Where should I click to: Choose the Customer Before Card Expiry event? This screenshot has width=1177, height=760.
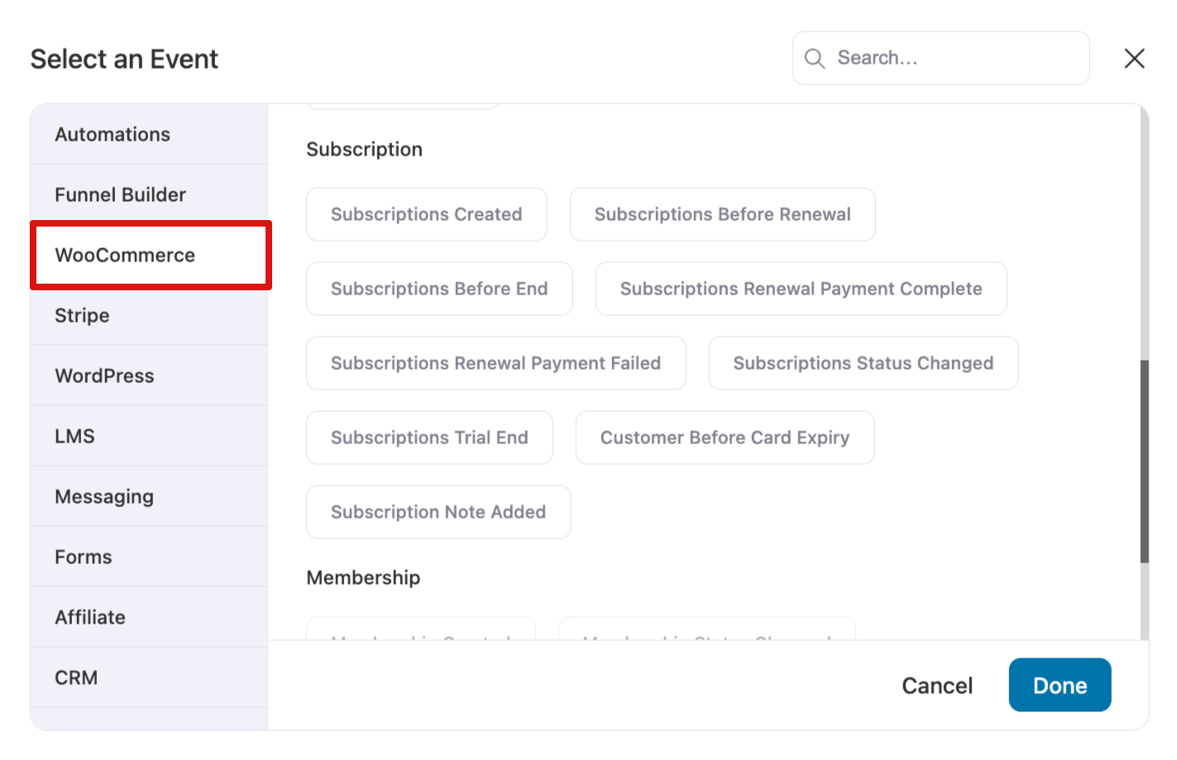(x=725, y=437)
